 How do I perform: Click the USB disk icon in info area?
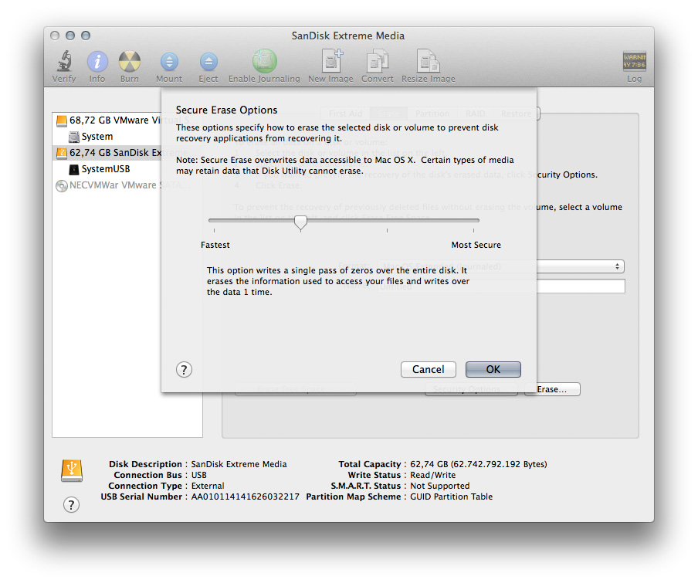pos(72,471)
